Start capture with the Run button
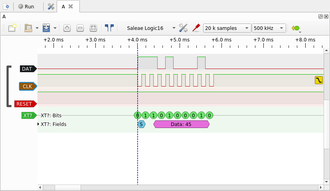Screen dimensions: 330x191 [x=26, y=6]
